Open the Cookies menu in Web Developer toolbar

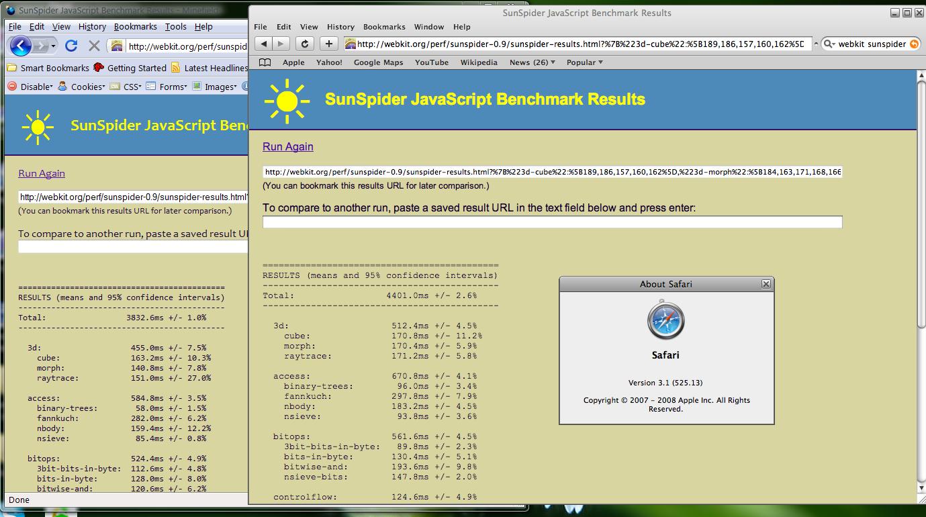click(81, 87)
